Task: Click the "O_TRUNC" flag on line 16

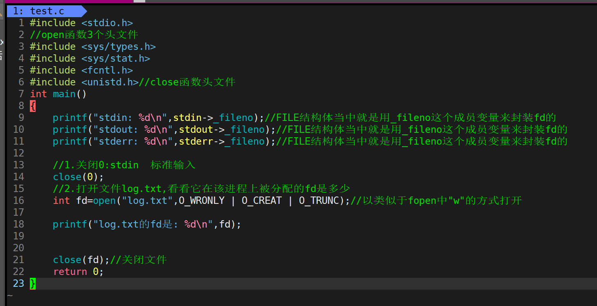Action: click(319, 201)
